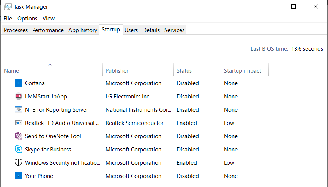Screen dimensions: 328x187
Task: Sort by the Publisher column header
Action: tap(117, 70)
